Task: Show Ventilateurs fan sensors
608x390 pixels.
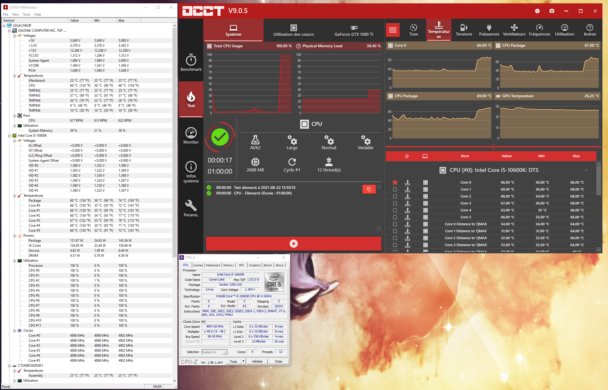Action: pyautogui.click(x=514, y=30)
